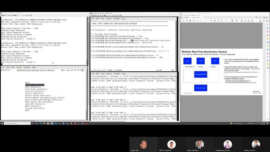Click the 'Advanced Distribution Server Monitor' heading
This screenshot has width=270, height=152.
pos(35,70)
